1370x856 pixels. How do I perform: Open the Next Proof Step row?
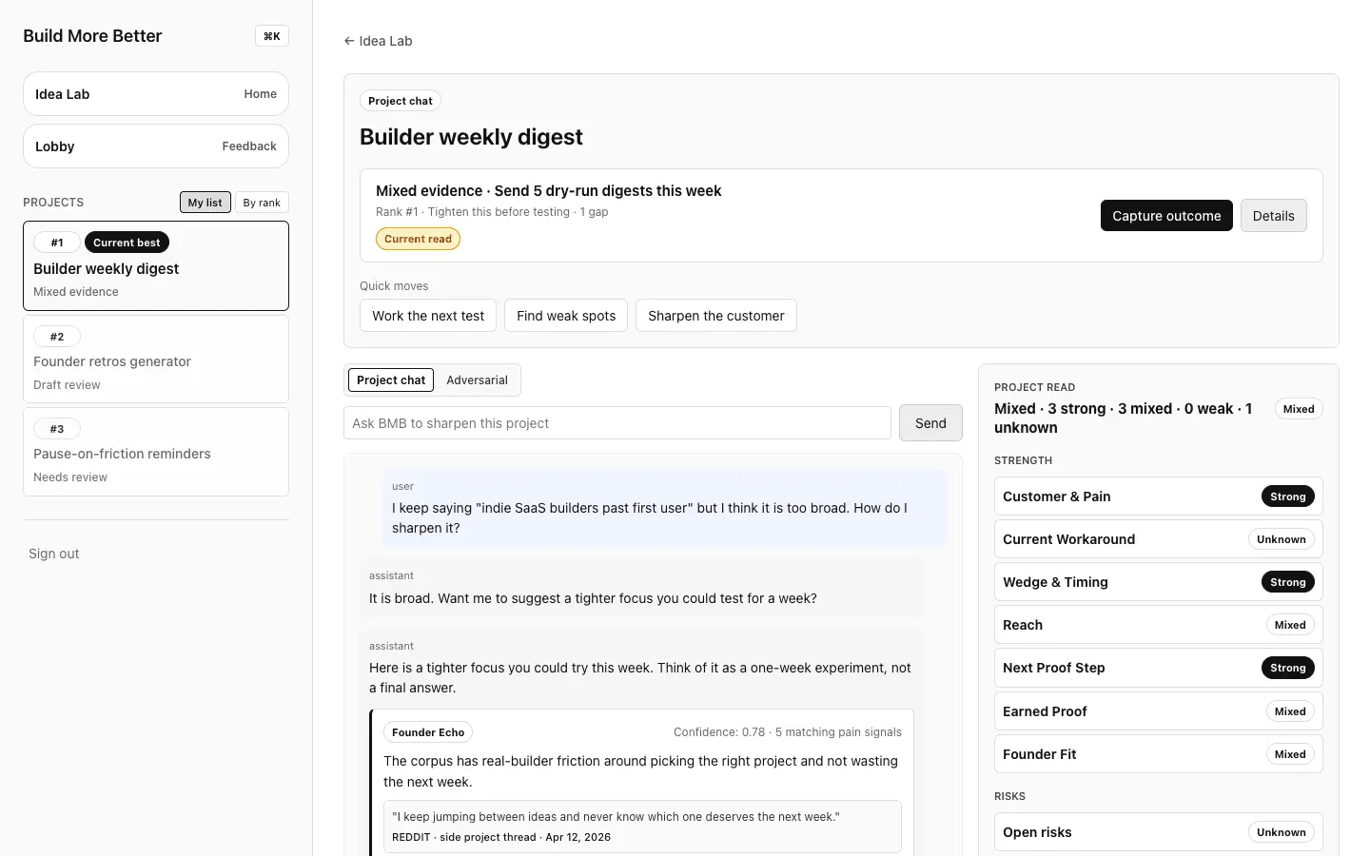pyautogui.click(x=1159, y=668)
